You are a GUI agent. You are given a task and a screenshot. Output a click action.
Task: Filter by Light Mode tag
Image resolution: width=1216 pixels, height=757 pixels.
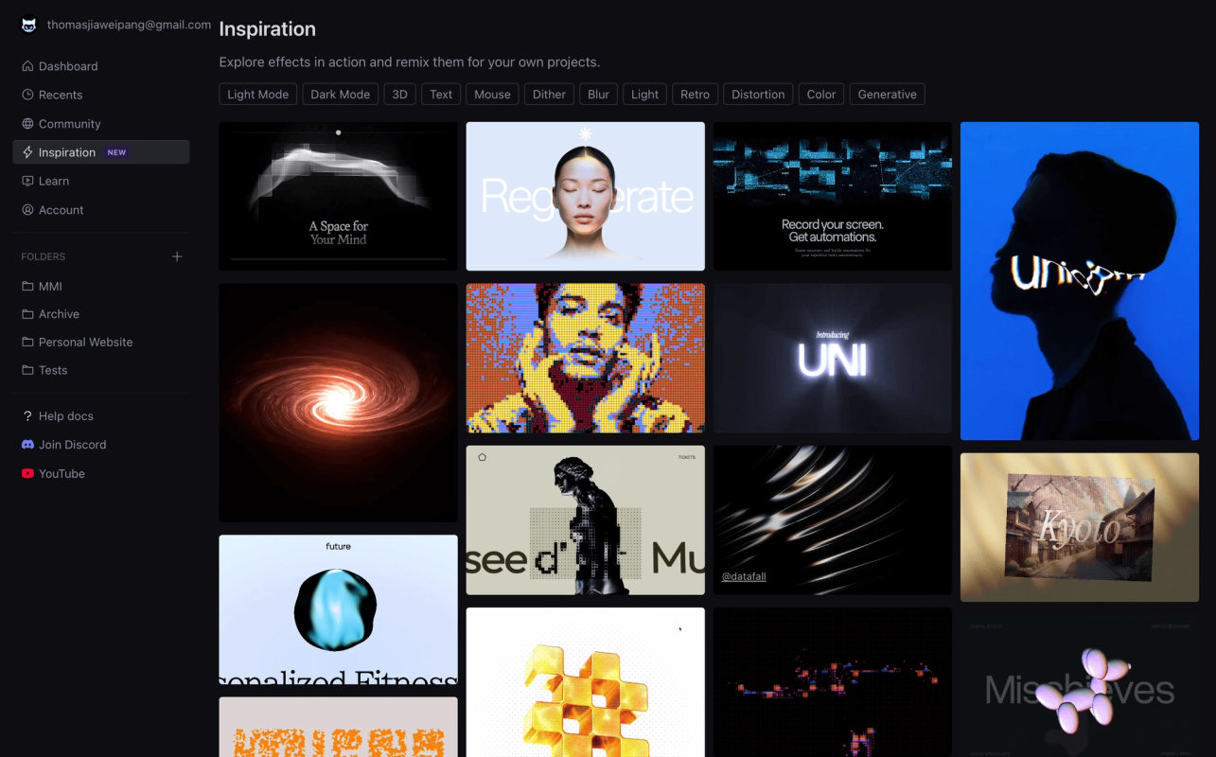click(258, 95)
